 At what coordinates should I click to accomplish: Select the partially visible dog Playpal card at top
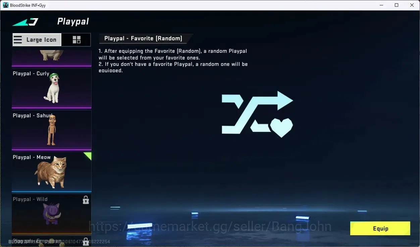tap(51, 58)
